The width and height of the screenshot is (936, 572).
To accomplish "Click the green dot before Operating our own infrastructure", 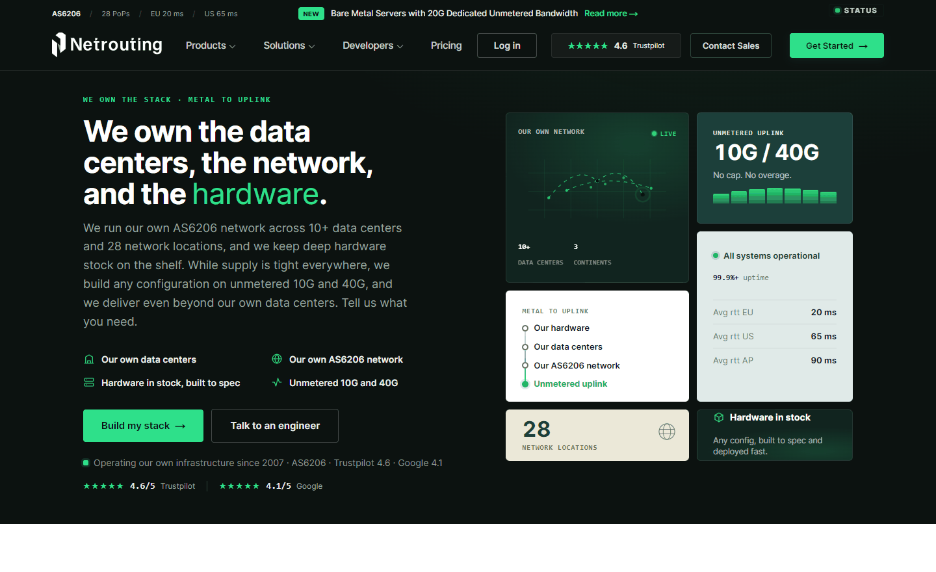I will click(x=86, y=463).
